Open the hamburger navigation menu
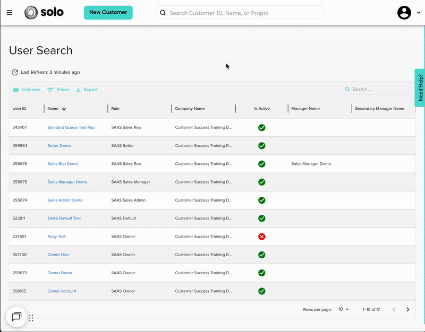 click(10, 13)
